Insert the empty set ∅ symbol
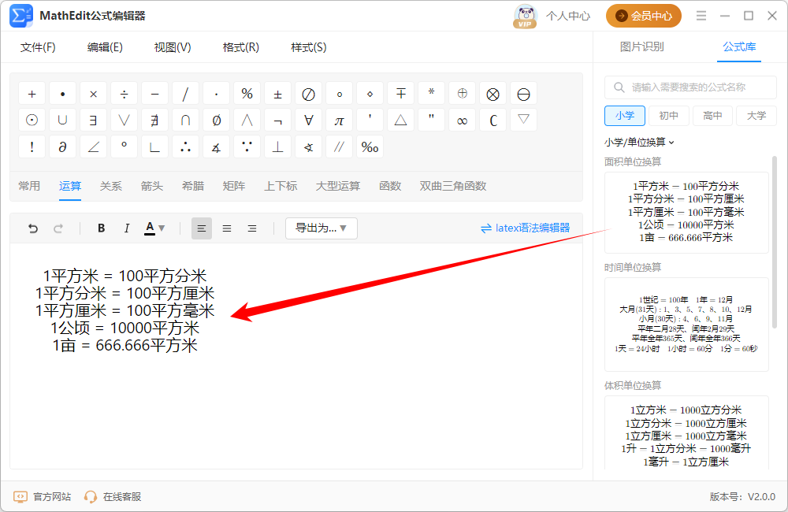Screen dimensions: 788x512 [216, 120]
